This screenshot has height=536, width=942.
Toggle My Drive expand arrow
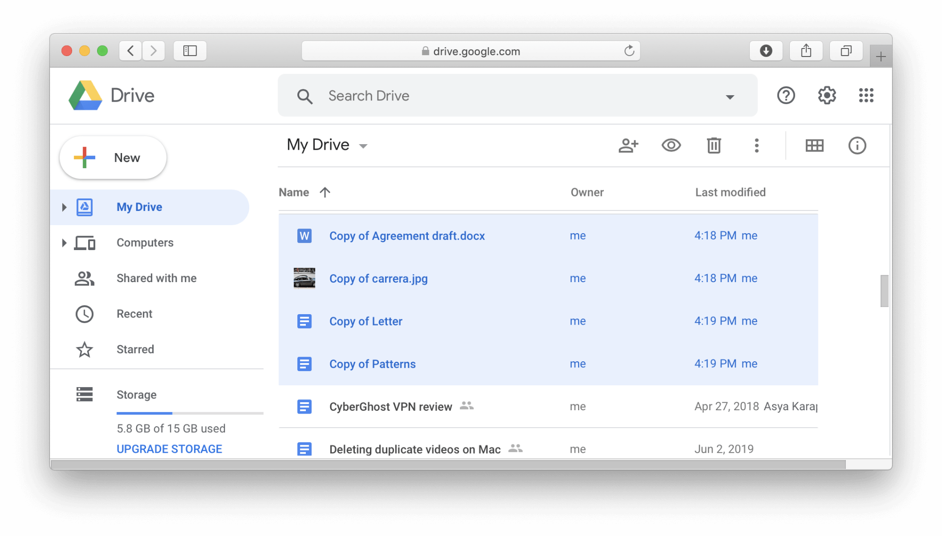[x=64, y=207]
